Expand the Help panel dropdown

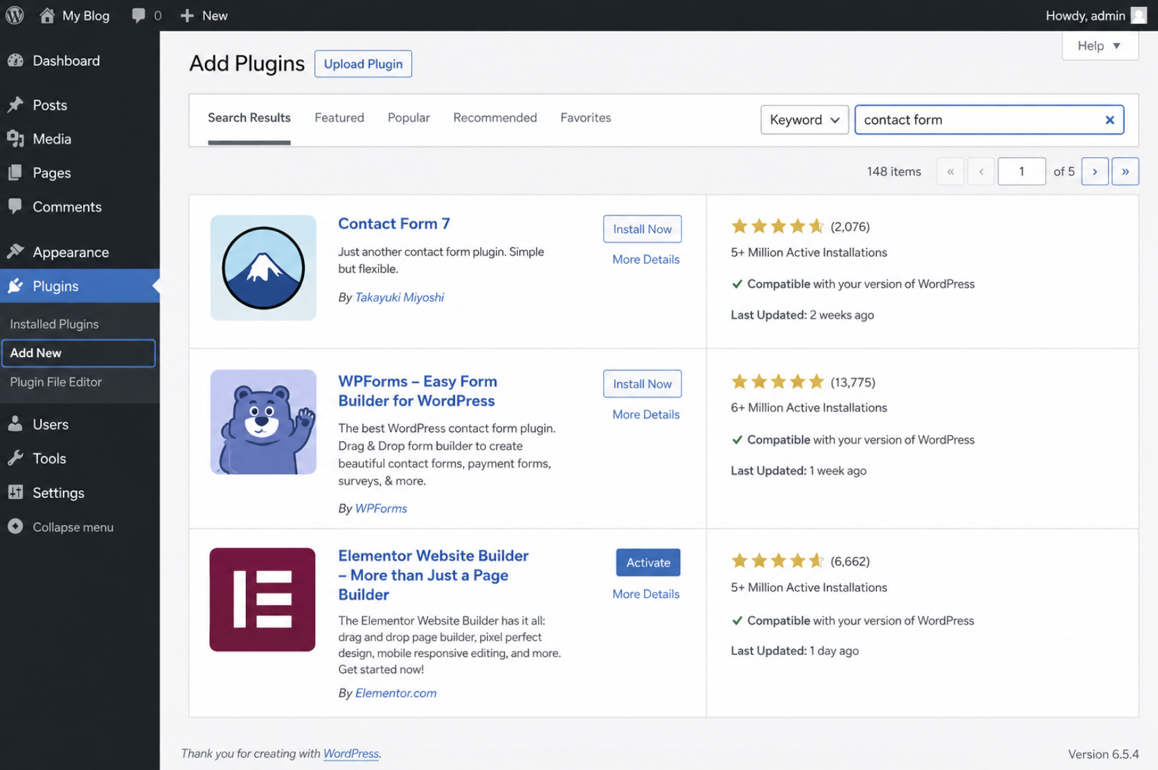point(1100,46)
